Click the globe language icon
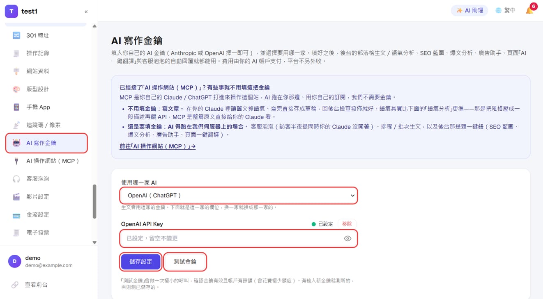543x299 pixels. pyautogui.click(x=498, y=11)
